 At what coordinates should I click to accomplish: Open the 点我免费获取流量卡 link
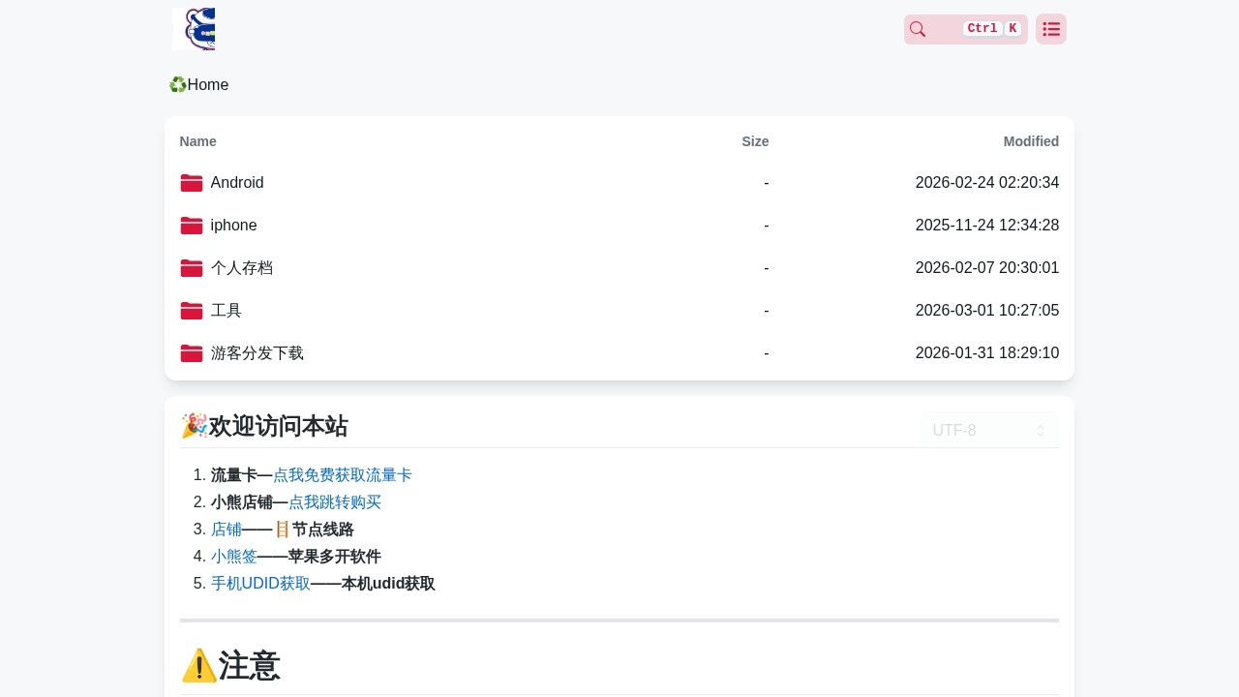click(x=343, y=475)
